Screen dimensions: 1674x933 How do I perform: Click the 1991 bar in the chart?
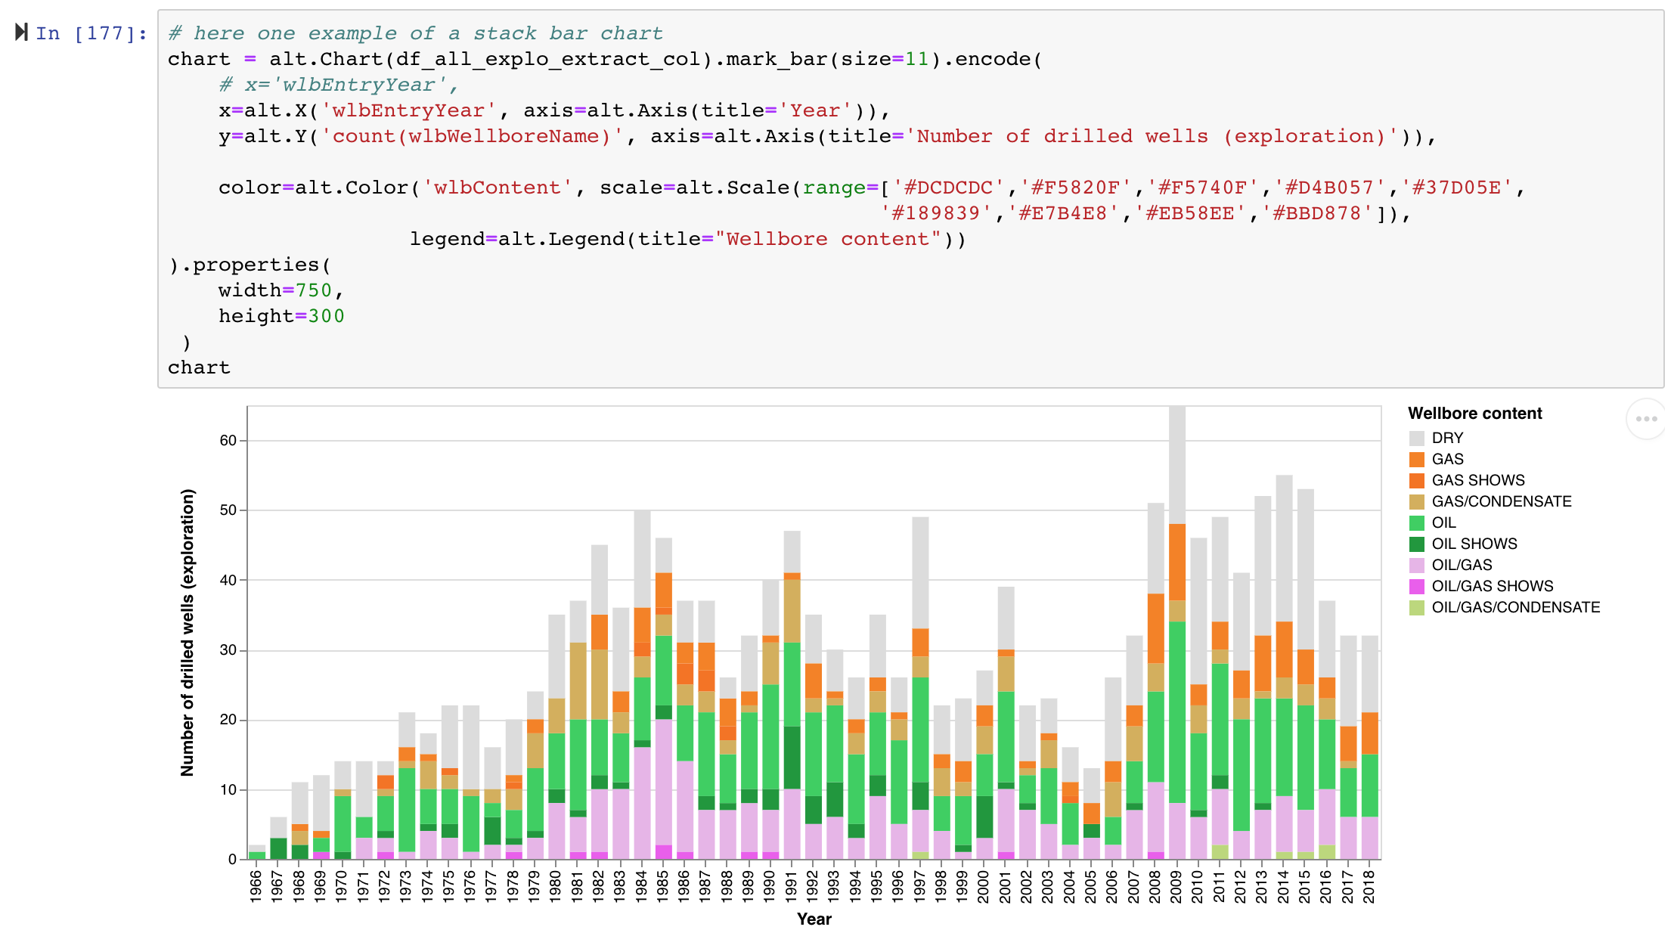[x=792, y=695]
